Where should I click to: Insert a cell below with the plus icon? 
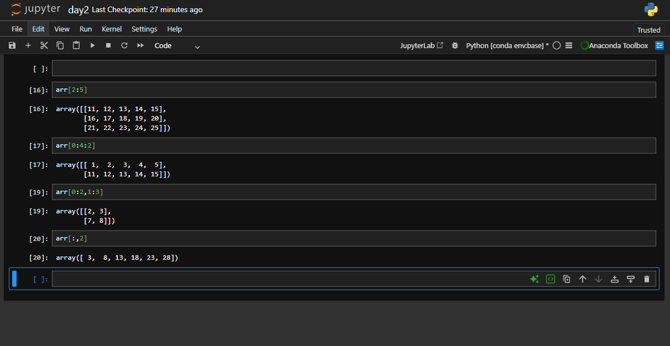pyautogui.click(x=28, y=46)
